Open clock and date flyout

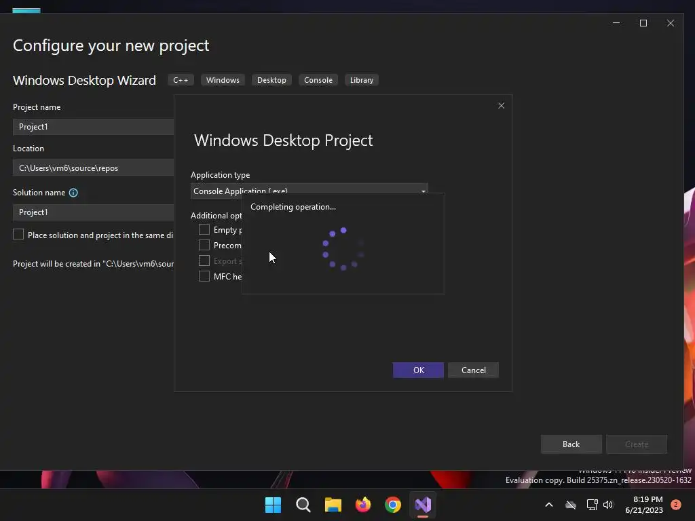644,505
